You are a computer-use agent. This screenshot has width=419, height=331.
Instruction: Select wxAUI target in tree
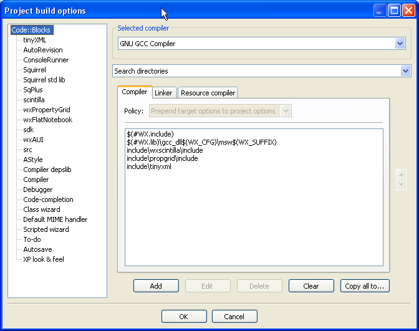tap(33, 140)
